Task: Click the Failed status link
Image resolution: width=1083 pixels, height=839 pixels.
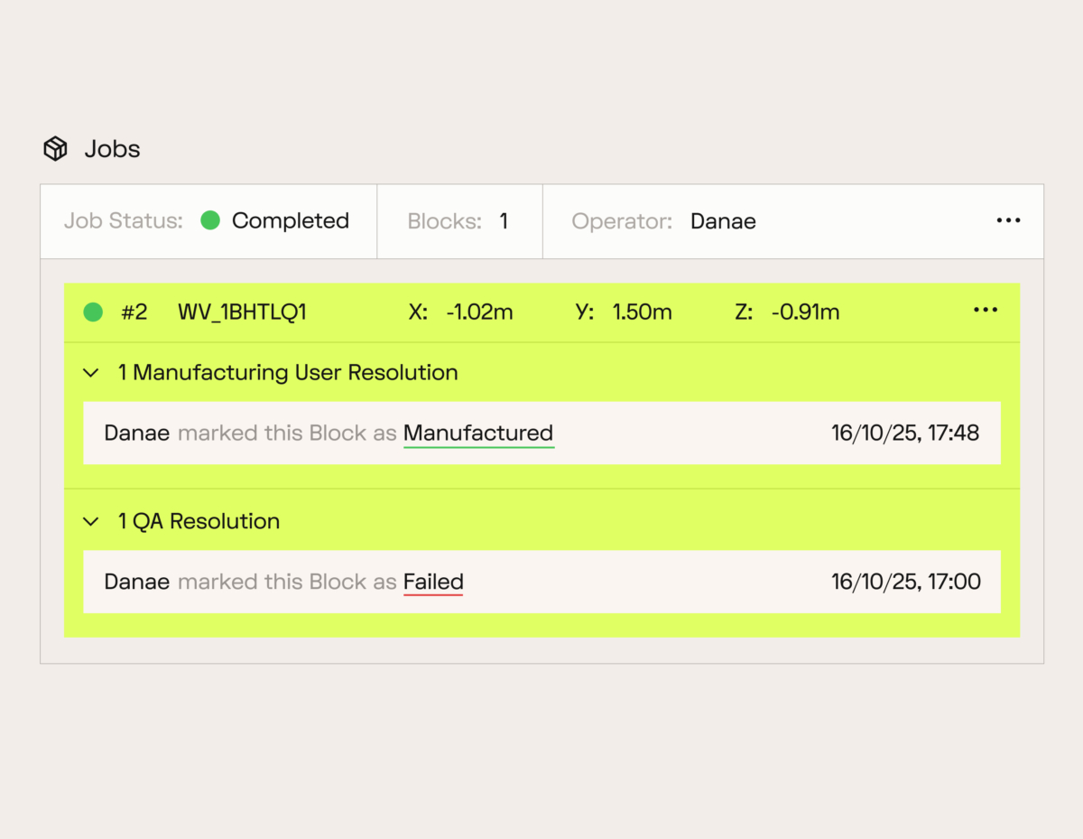Action: (433, 583)
